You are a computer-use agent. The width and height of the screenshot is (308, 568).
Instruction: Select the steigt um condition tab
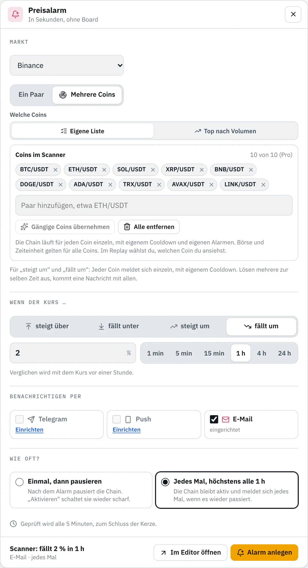tap(190, 326)
